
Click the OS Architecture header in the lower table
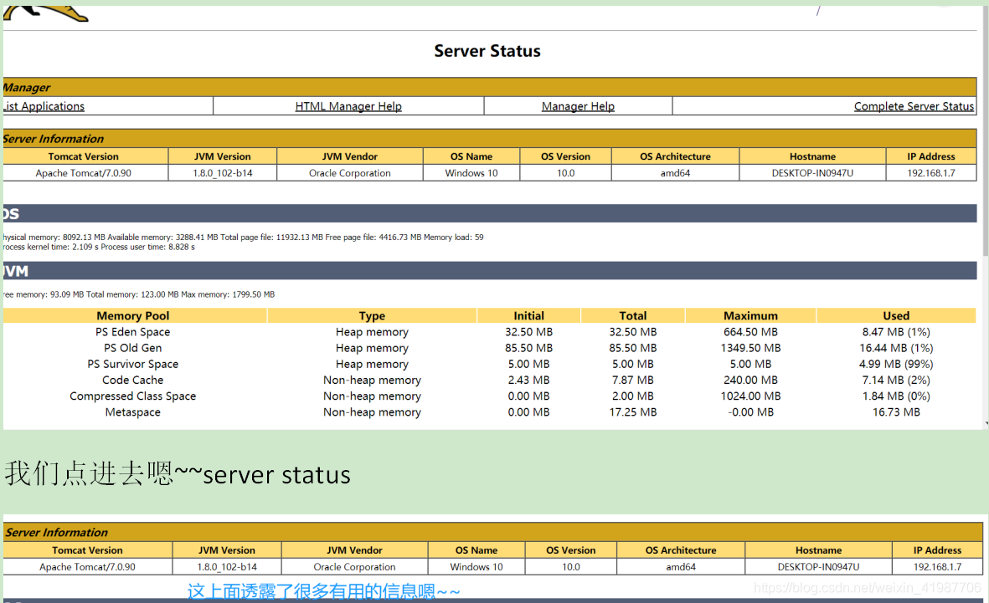[x=681, y=550]
